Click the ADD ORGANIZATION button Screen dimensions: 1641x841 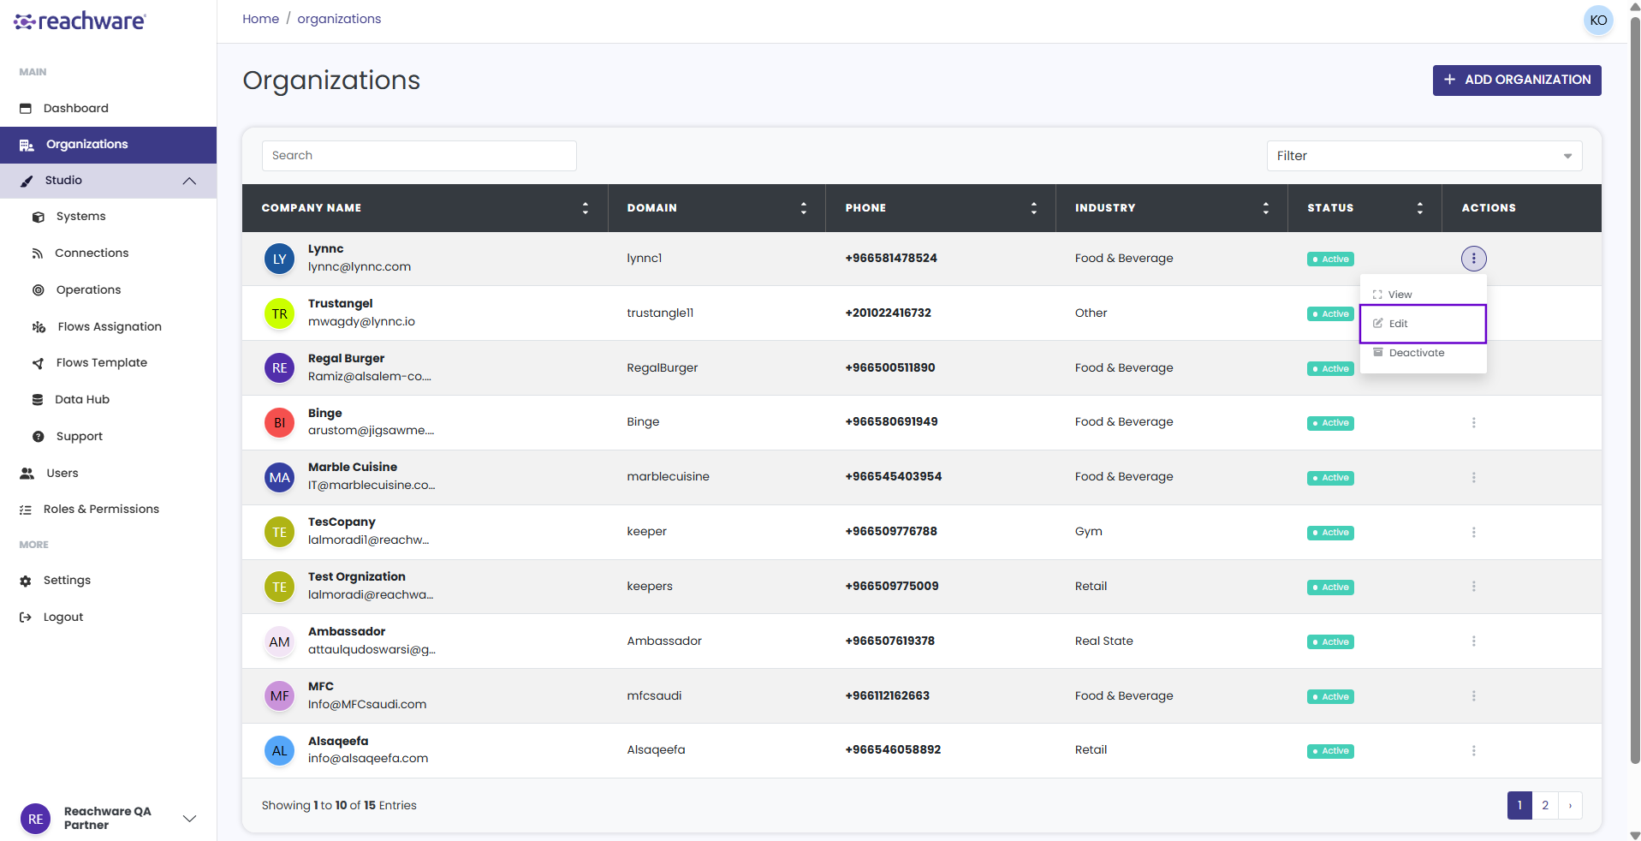1517,80
